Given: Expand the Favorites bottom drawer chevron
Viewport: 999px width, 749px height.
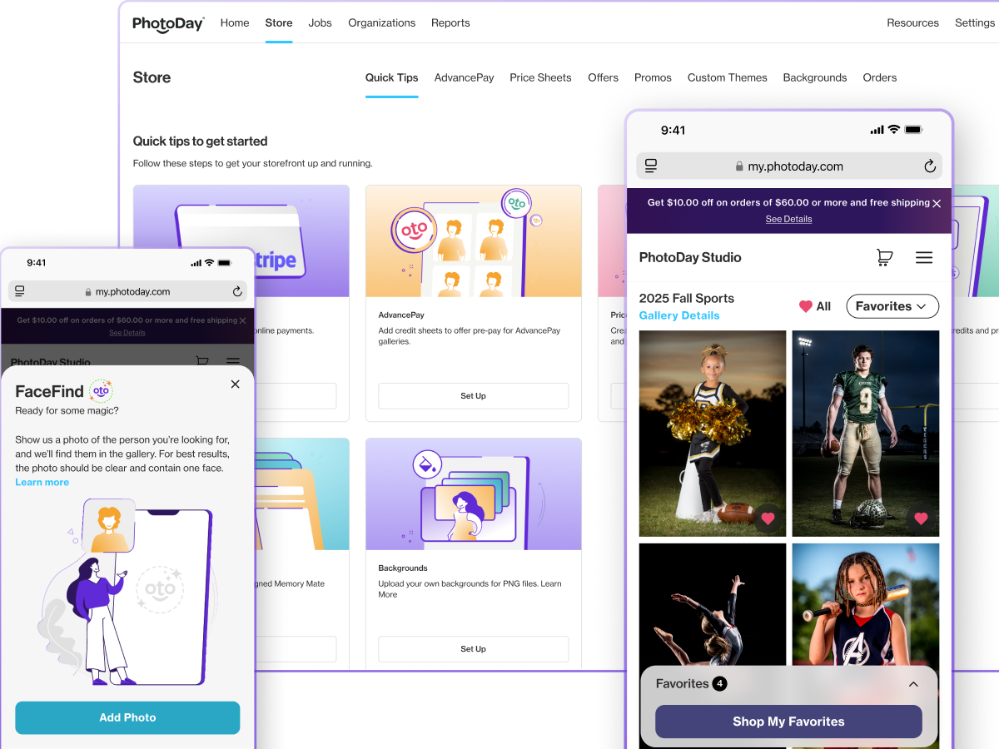Looking at the screenshot, I should tap(913, 684).
